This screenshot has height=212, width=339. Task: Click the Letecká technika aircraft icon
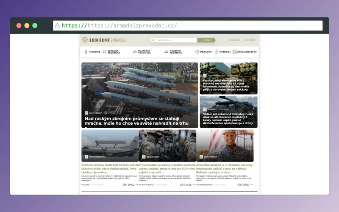(104, 52)
